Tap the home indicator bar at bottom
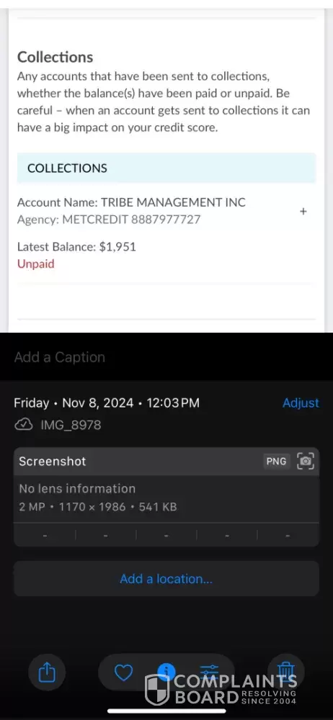The image size is (333, 720). tap(166, 711)
